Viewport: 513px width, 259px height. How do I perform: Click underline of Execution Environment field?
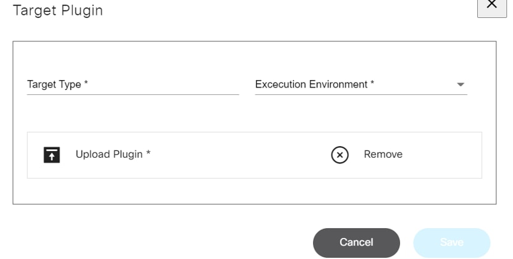pos(361,94)
